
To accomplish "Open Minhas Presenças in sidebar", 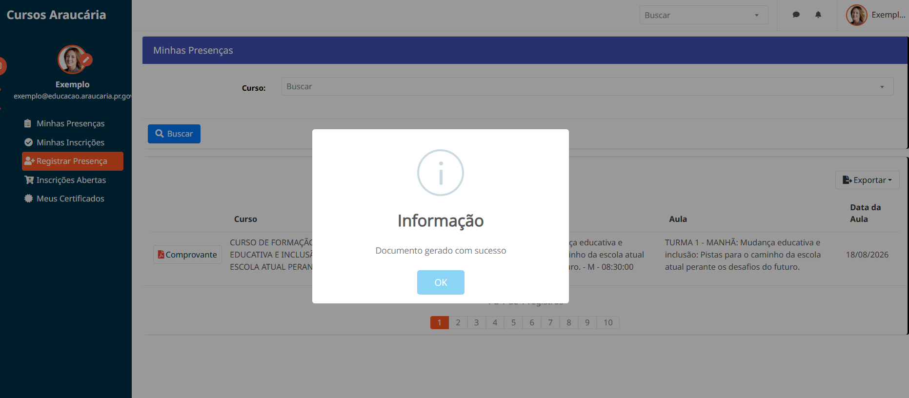I will pyautogui.click(x=71, y=123).
